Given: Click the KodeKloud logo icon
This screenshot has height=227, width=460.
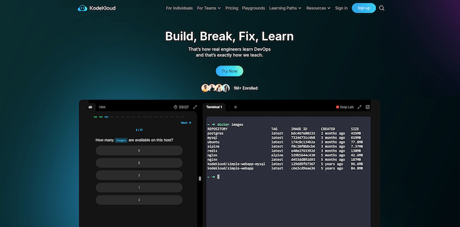Looking at the screenshot, I should pyautogui.click(x=82, y=8).
